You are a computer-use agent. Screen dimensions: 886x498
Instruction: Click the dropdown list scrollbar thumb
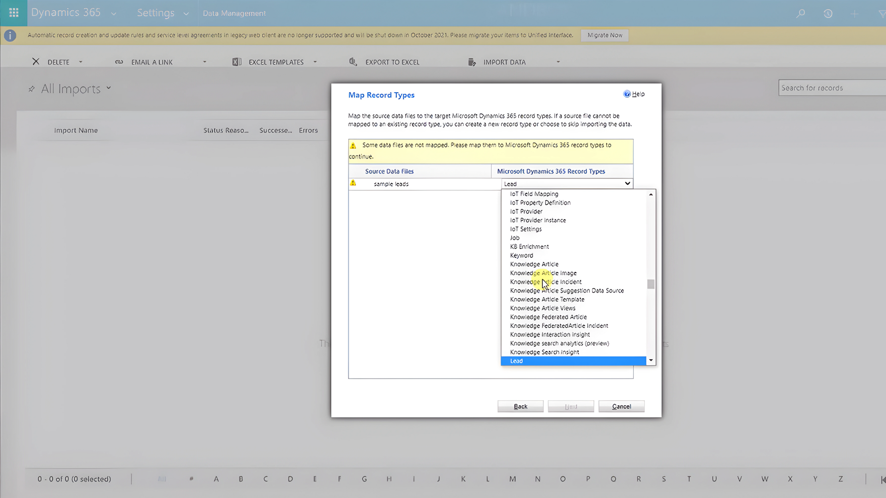click(651, 284)
